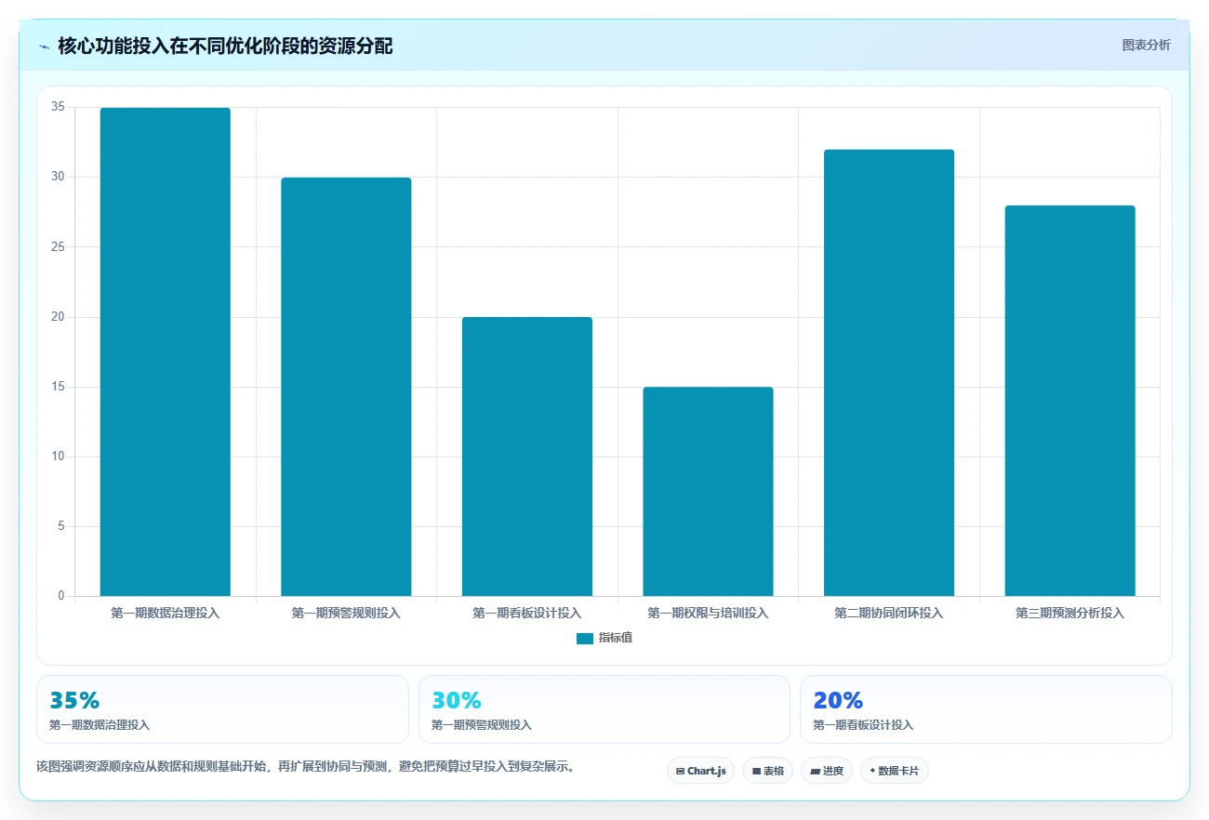Image resolution: width=1209 pixels, height=820 pixels.
Task: Click axis label 第一期权限与培训投入
Action: [708, 613]
